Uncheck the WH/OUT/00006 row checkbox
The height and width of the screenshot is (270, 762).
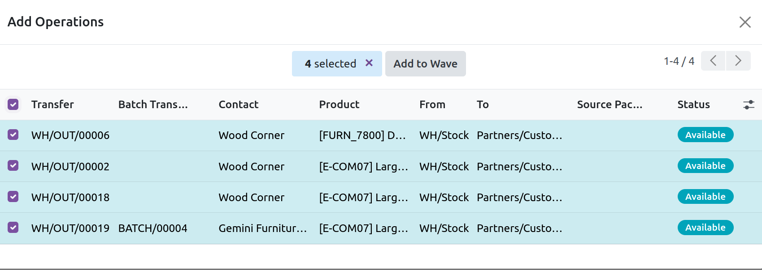click(13, 135)
